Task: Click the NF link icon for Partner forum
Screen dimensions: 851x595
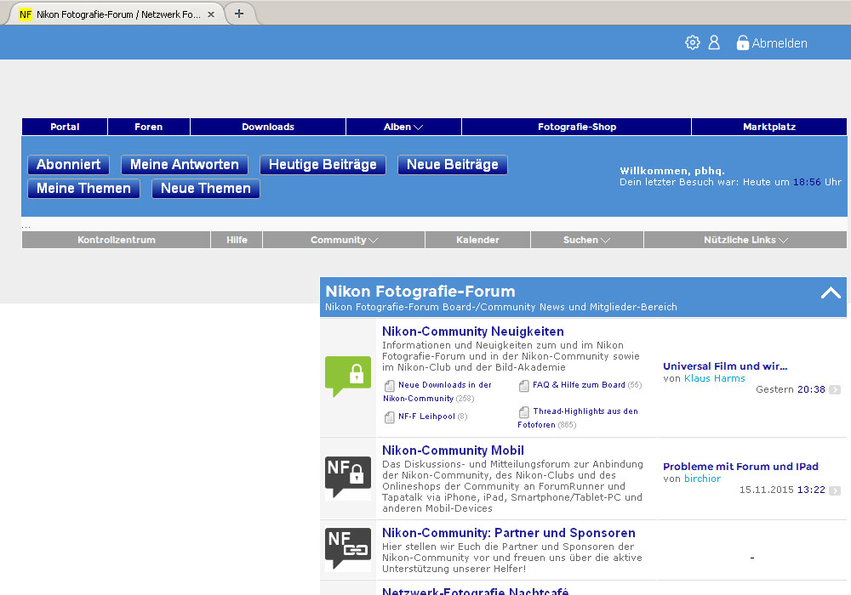Action: point(348,548)
